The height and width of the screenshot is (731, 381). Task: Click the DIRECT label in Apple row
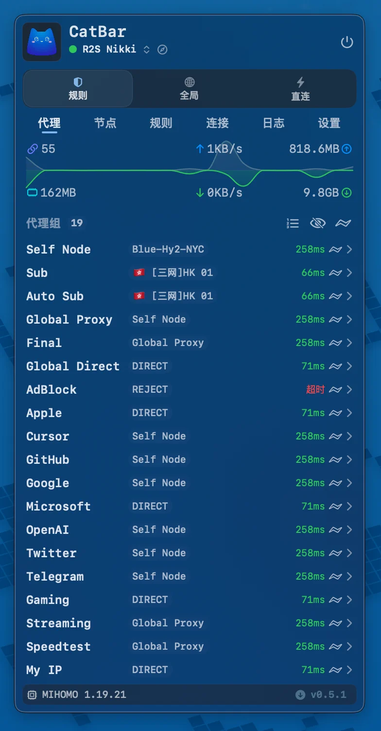[x=150, y=413]
